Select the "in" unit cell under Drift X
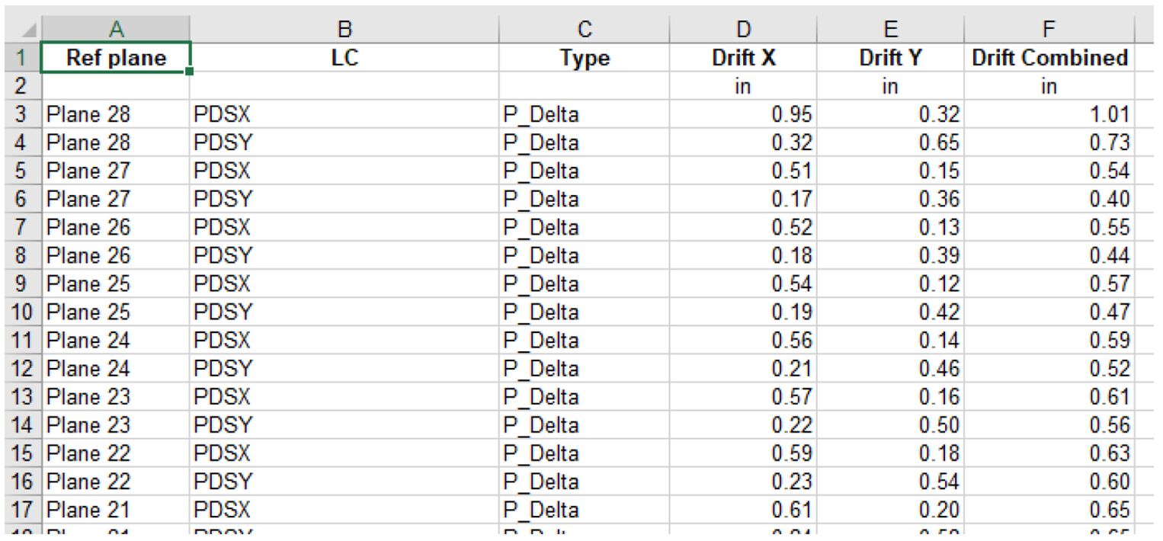The height and width of the screenshot is (541, 1163). pyautogui.click(x=743, y=87)
